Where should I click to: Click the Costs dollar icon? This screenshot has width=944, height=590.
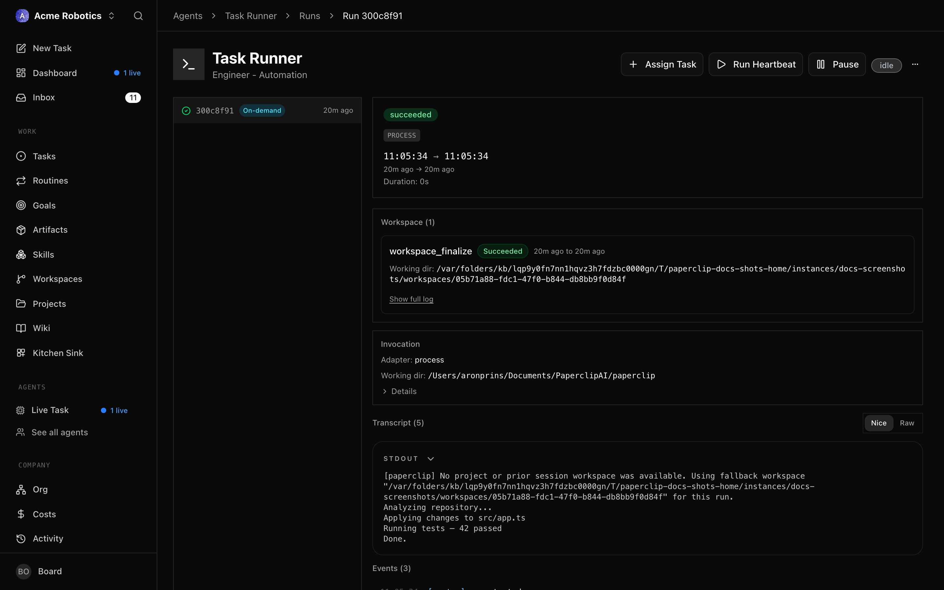tap(21, 514)
